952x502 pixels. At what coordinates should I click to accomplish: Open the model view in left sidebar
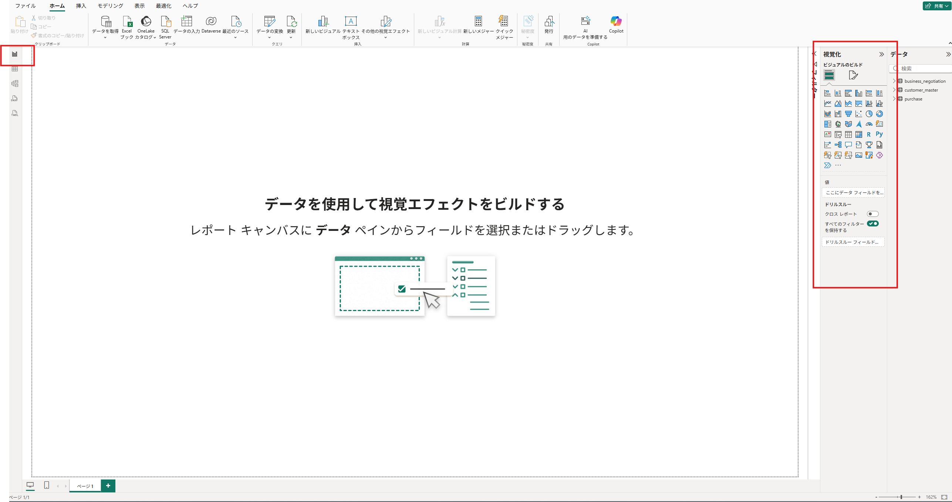pos(15,83)
